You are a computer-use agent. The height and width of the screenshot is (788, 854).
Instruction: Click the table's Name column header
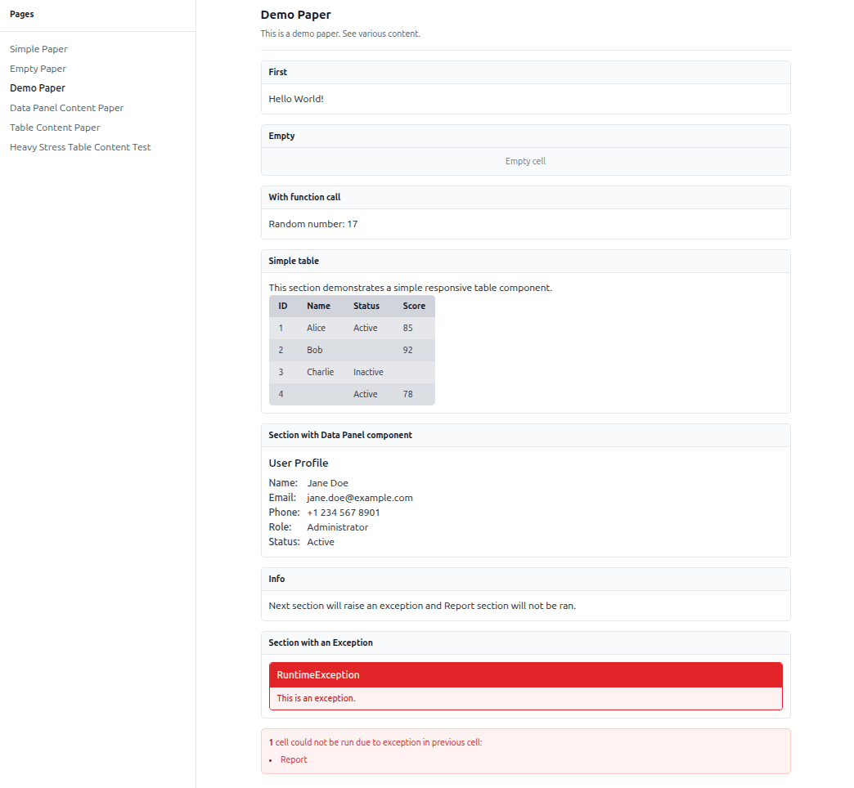tap(318, 306)
